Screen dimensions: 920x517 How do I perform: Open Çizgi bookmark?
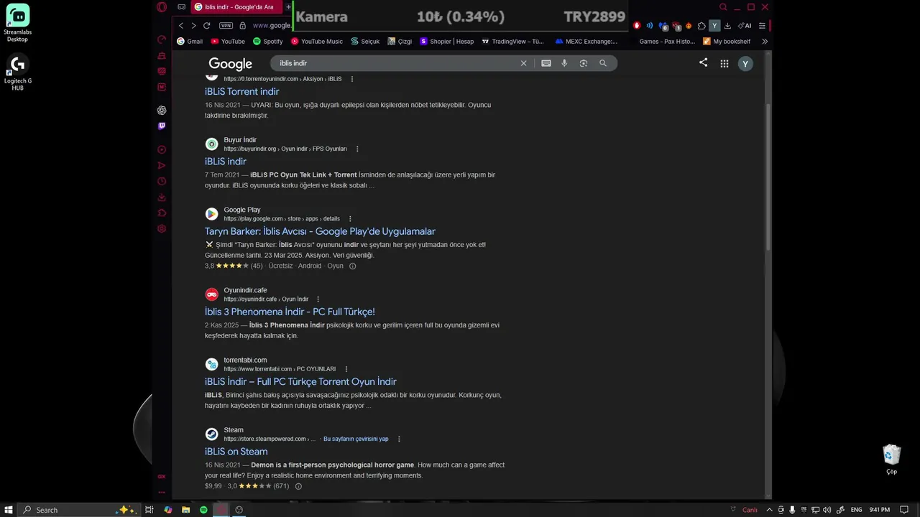pyautogui.click(x=400, y=42)
